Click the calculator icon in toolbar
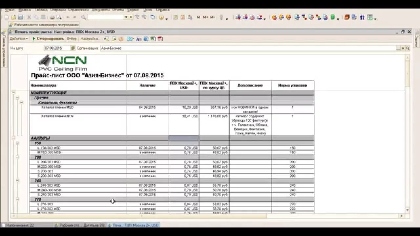 176,17
